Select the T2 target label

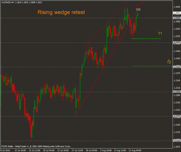pos(169,62)
